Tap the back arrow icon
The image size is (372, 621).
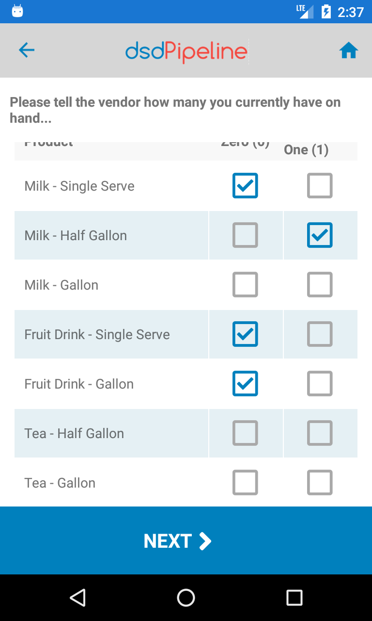(27, 50)
